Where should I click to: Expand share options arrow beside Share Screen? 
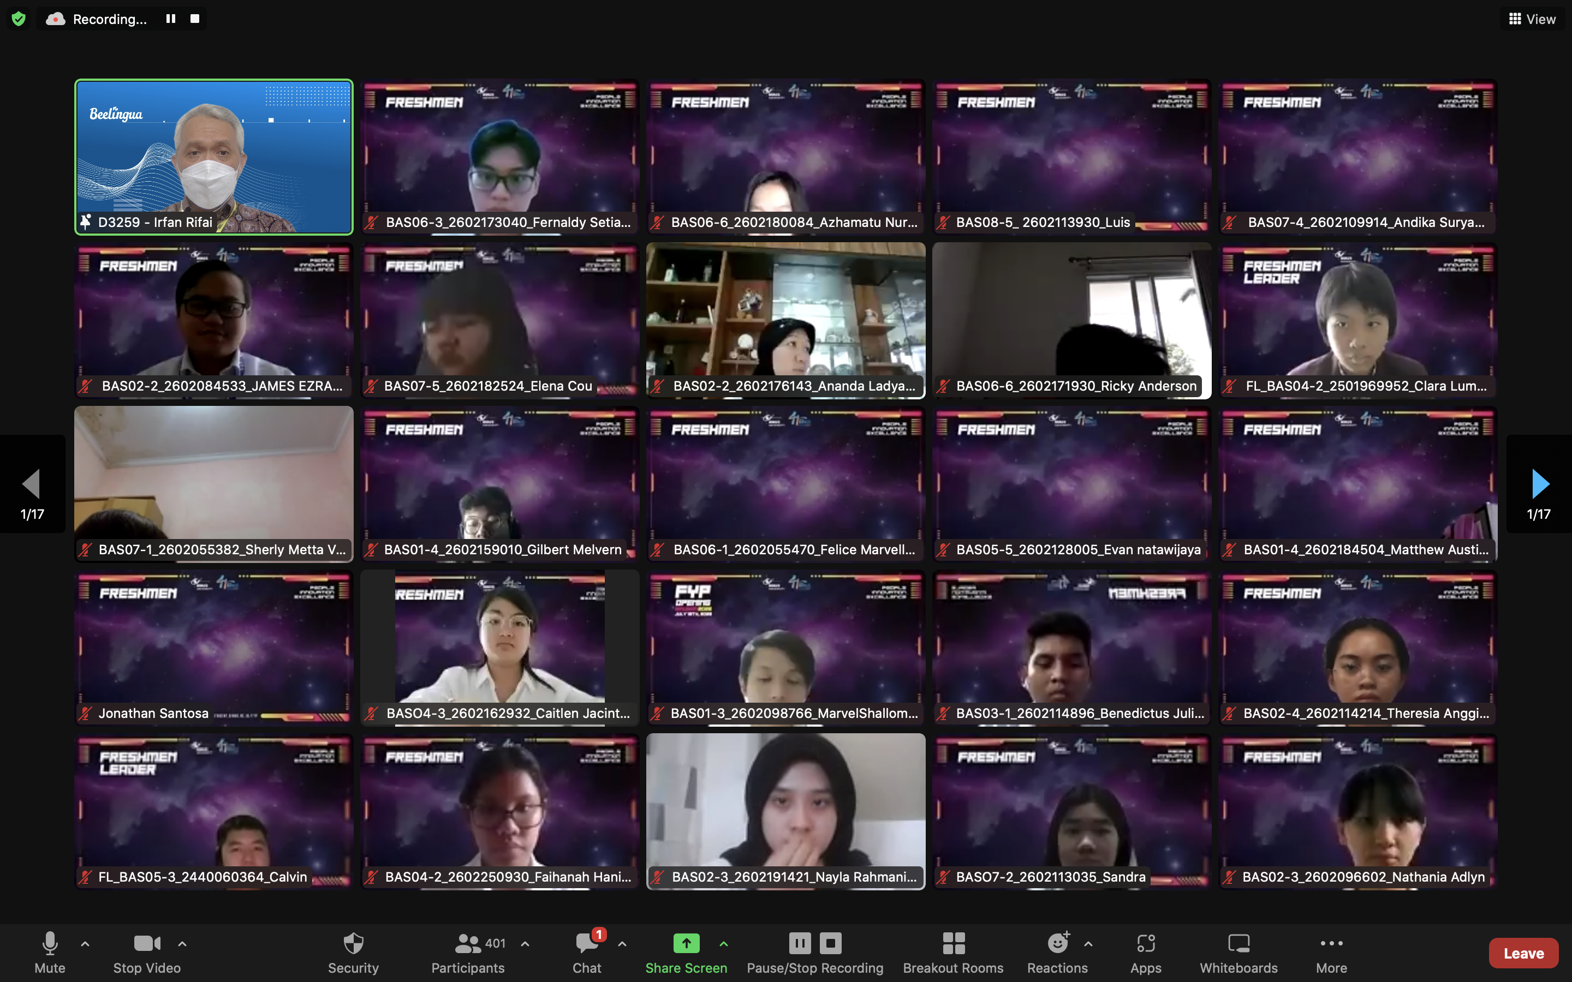(724, 944)
